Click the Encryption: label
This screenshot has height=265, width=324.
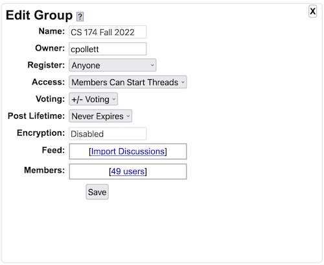click(x=41, y=132)
